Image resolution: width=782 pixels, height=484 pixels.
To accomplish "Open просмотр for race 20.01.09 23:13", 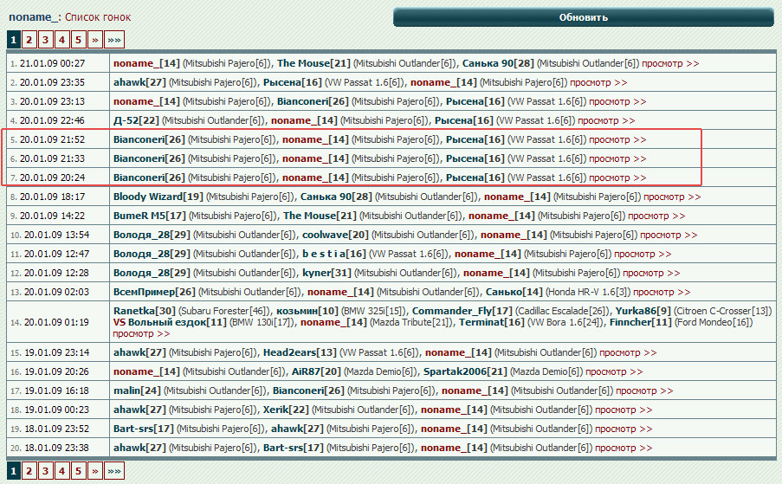I will (617, 101).
